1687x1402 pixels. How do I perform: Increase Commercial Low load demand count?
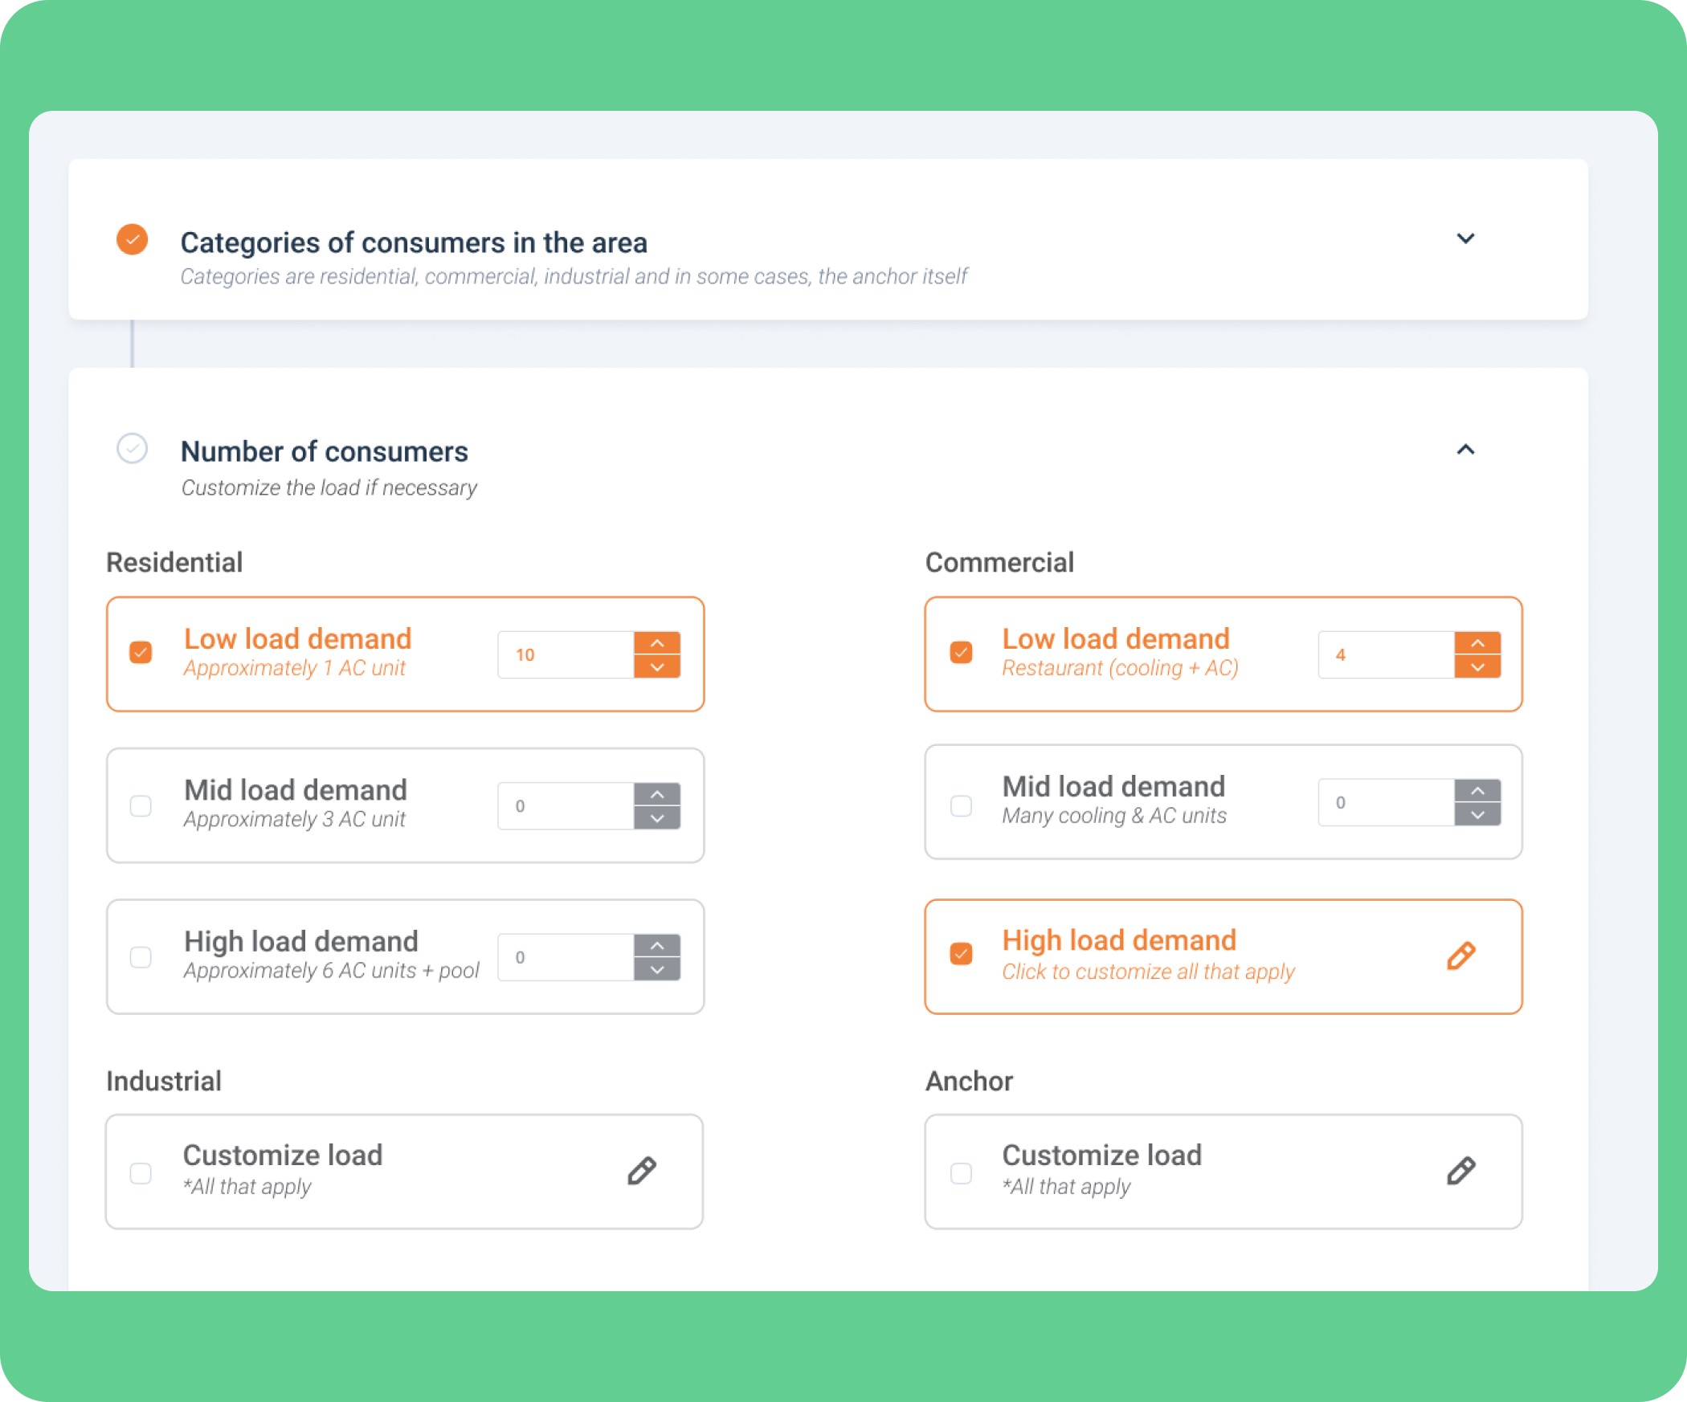click(1477, 643)
